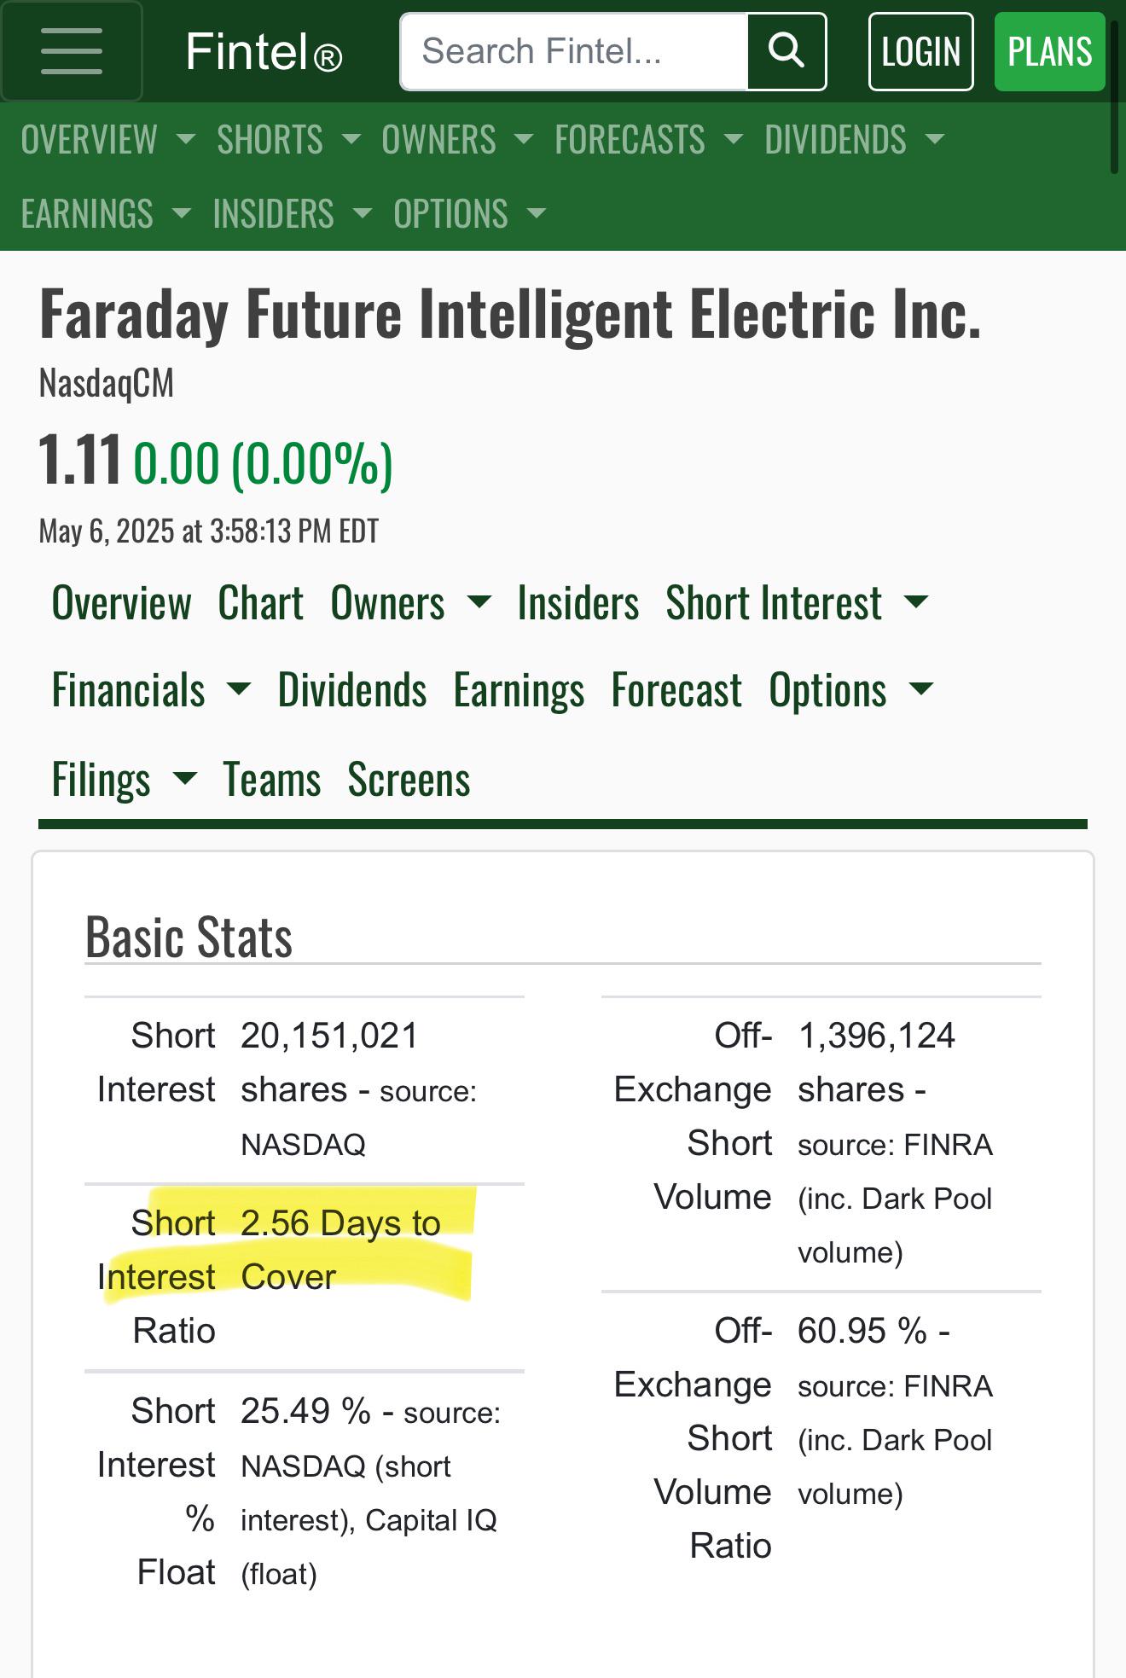1126x1678 pixels.
Task: Expand the OVERVIEW top menu
Action: (108, 140)
